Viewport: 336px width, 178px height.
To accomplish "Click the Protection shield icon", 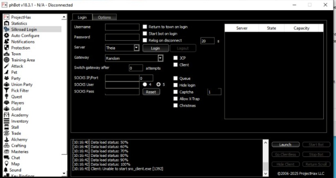I will coord(7,48).
